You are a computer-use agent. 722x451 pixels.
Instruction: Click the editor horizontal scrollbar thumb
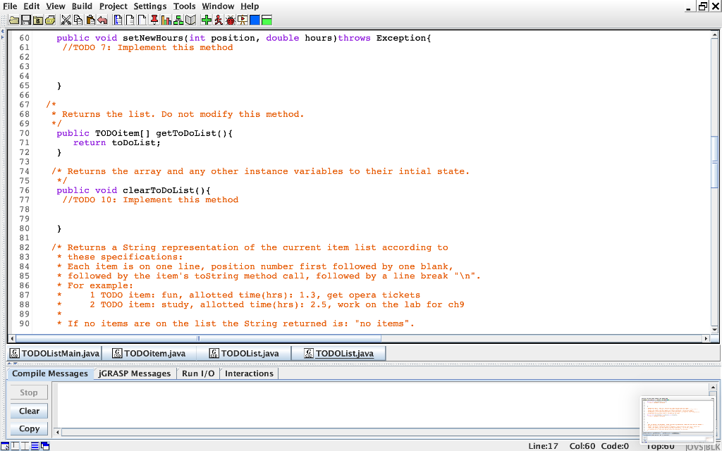[x=198, y=338]
